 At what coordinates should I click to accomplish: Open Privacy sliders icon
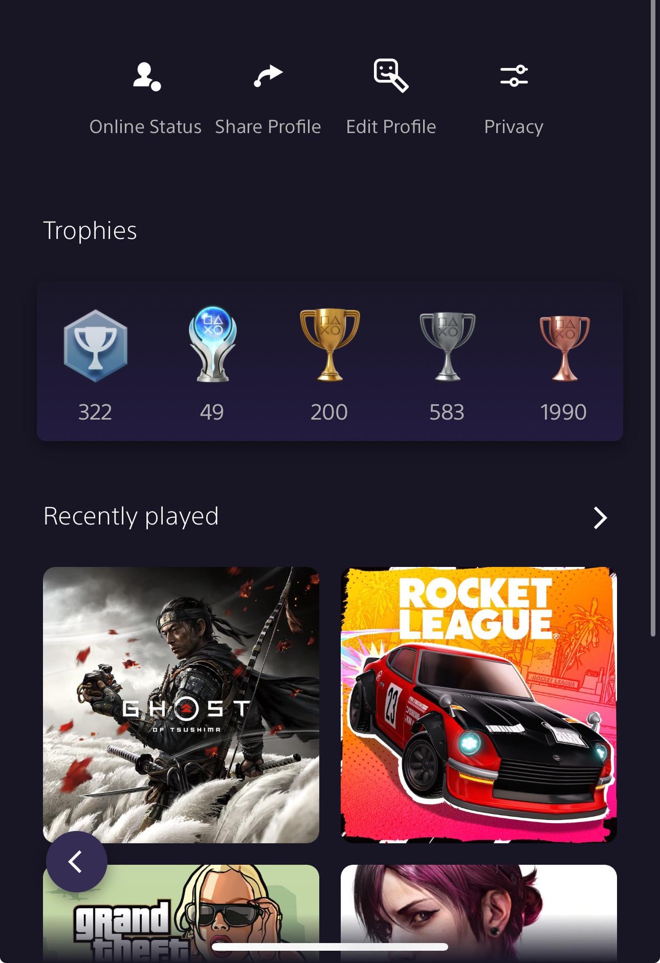point(514,76)
